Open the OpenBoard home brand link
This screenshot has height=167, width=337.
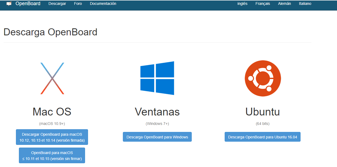pos(28,4)
